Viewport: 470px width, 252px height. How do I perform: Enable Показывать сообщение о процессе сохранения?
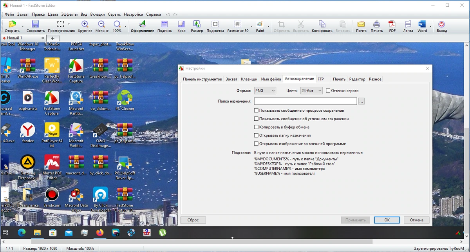pos(256,111)
